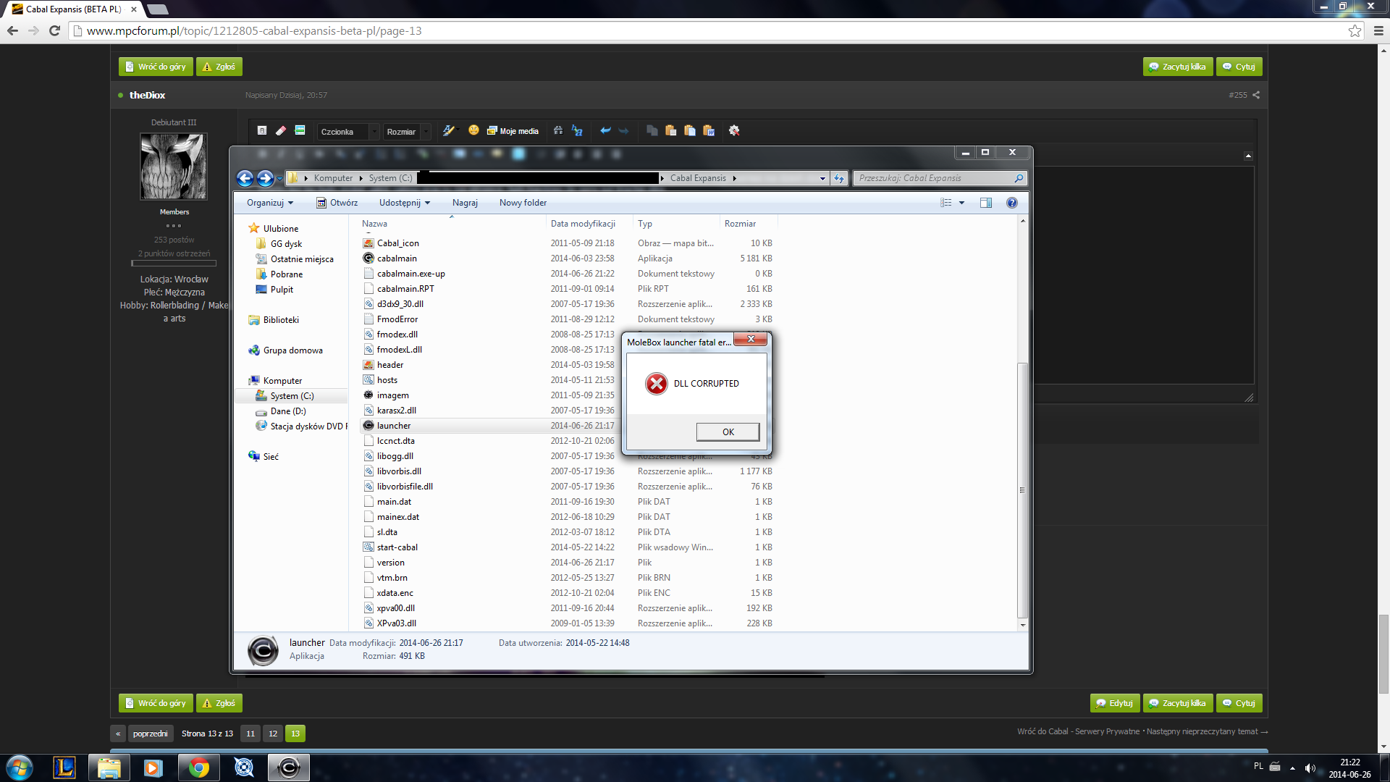Click the browser reload icon
The image size is (1390, 782).
[54, 30]
